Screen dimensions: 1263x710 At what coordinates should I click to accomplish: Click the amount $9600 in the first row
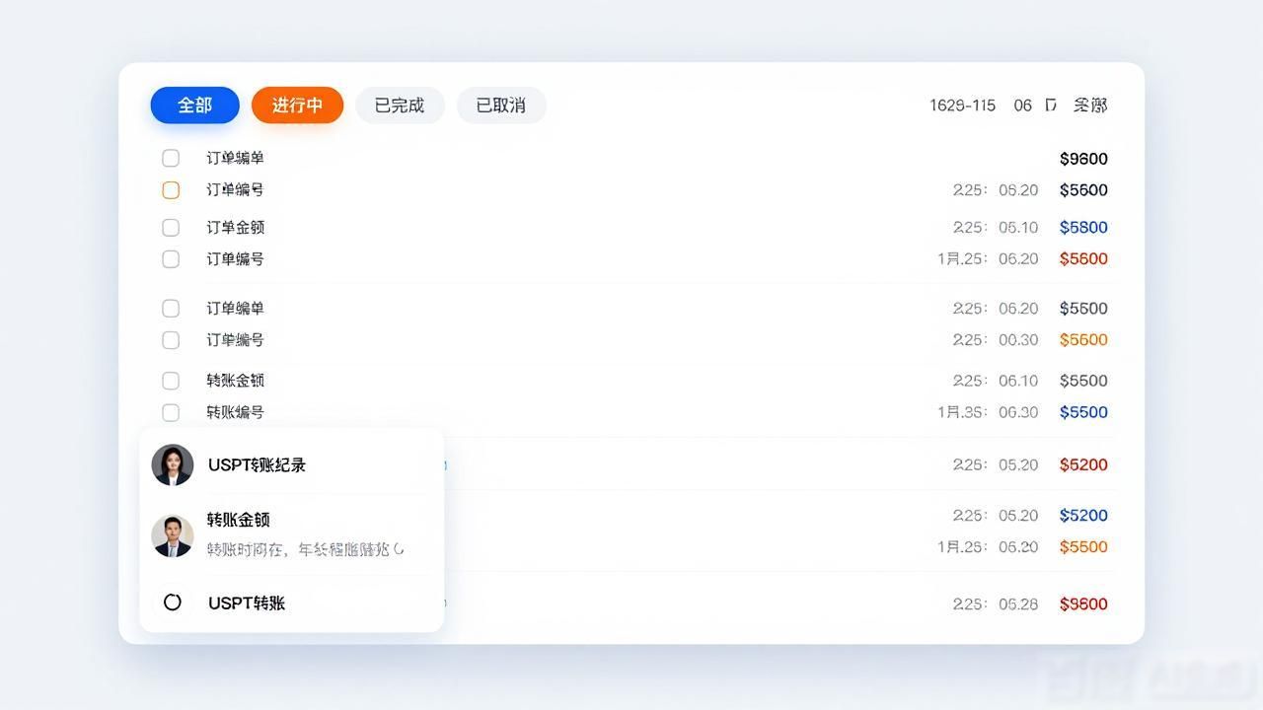pos(1083,159)
